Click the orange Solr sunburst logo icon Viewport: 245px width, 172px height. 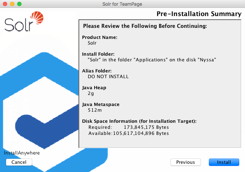[37, 18]
